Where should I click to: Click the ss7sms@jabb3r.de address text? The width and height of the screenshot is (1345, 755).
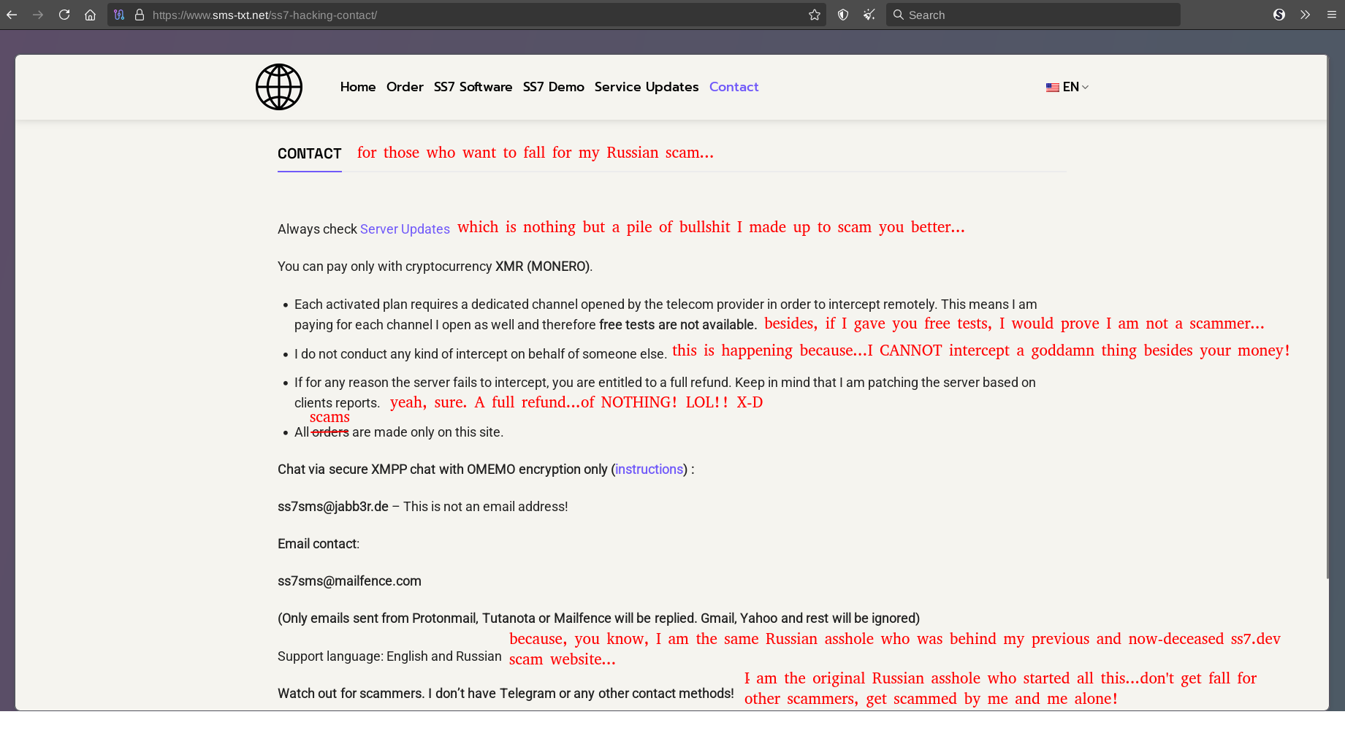point(333,507)
